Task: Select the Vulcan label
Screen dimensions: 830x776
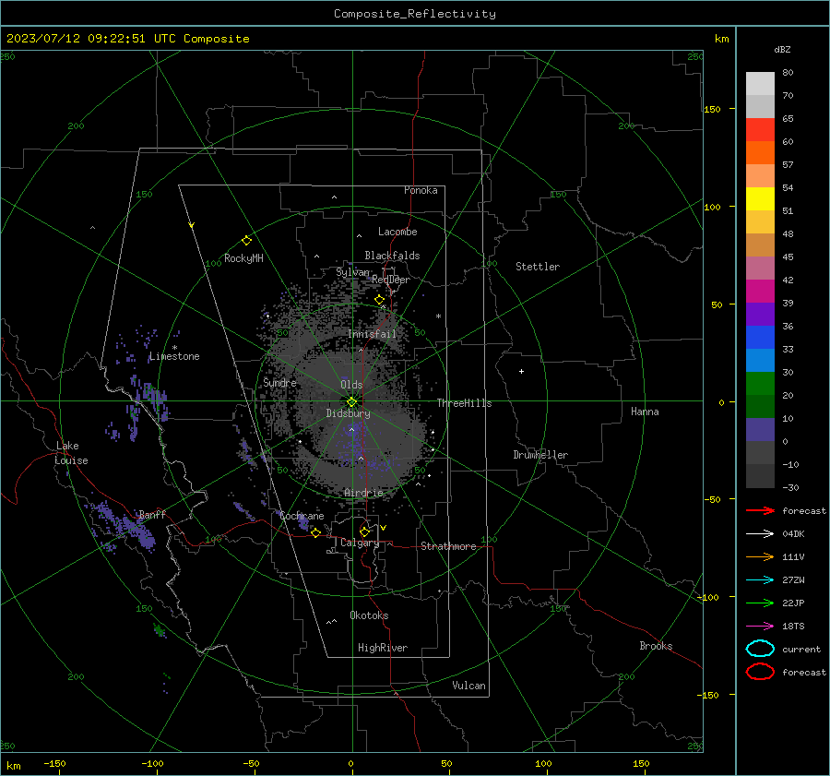Action: [468, 686]
